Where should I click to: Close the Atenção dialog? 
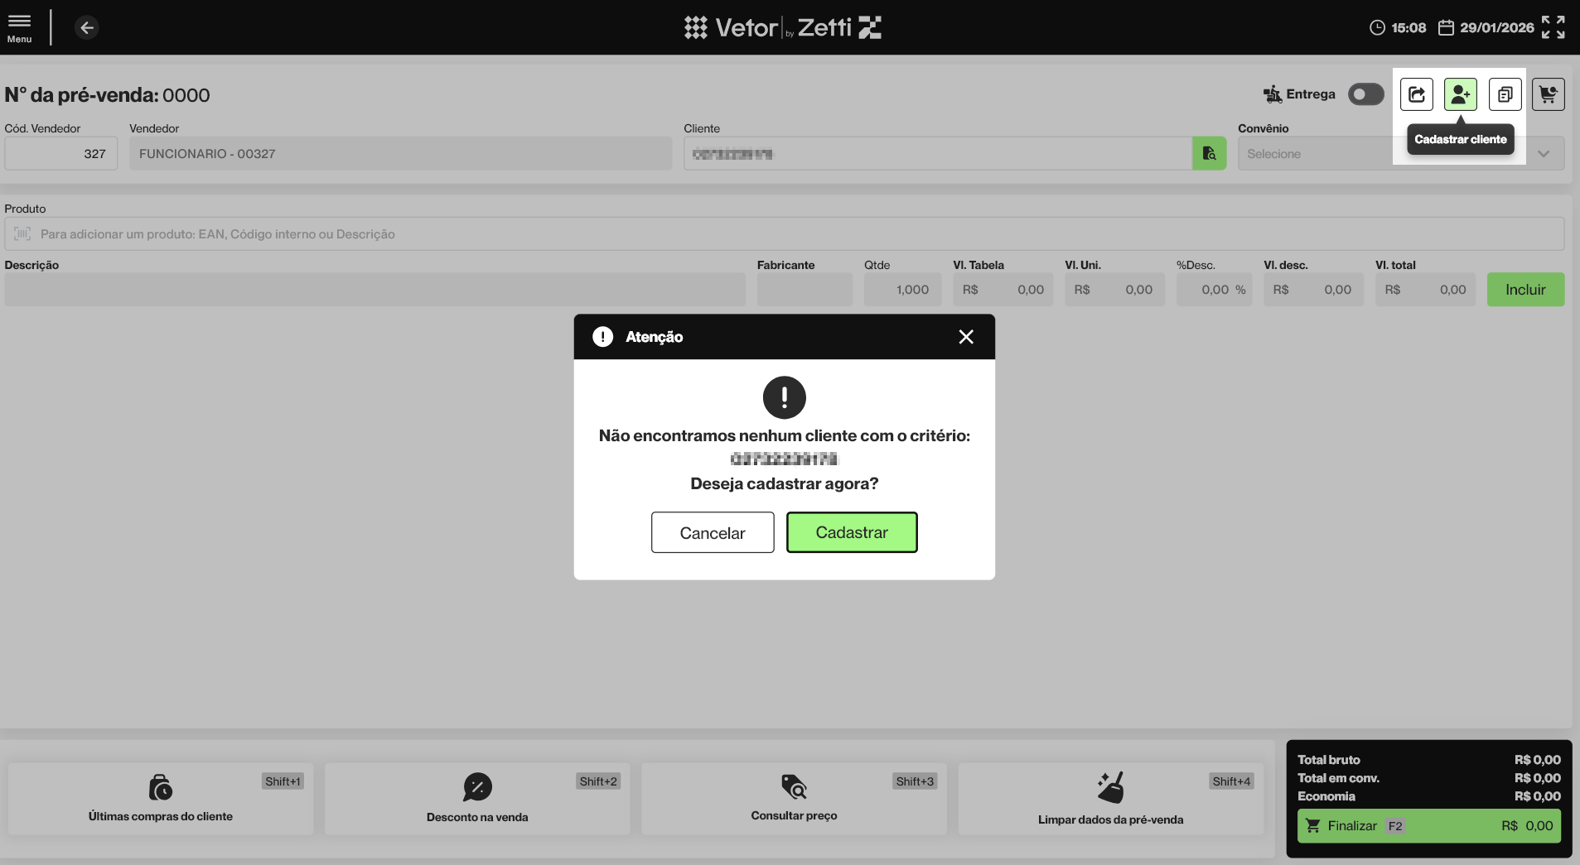pos(966,337)
